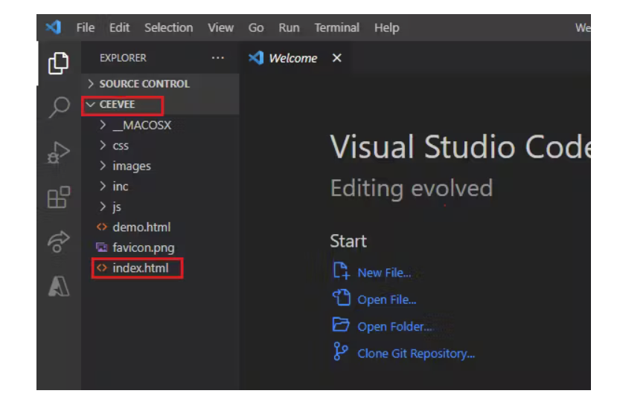Image resolution: width=617 pixels, height=408 pixels.
Task: Open the Search view in activity bar
Action: click(x=58, y=109)
